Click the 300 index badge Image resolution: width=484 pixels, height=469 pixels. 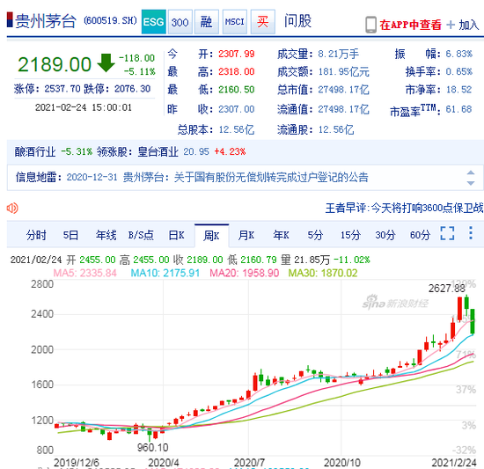180,22
